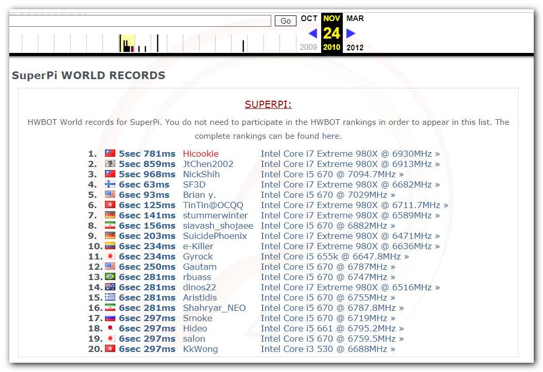Viewport: 543px width, 372px height.
Task: Select OCT month in Wayback toolbar
Action: (309, 18)
